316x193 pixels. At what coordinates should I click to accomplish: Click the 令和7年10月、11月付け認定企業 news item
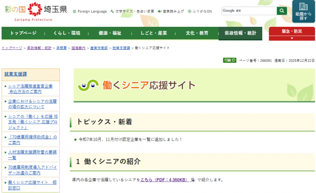(x=130, y=139)
